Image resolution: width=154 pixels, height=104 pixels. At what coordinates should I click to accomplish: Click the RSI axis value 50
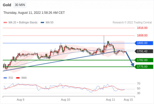tap(139, 89)
